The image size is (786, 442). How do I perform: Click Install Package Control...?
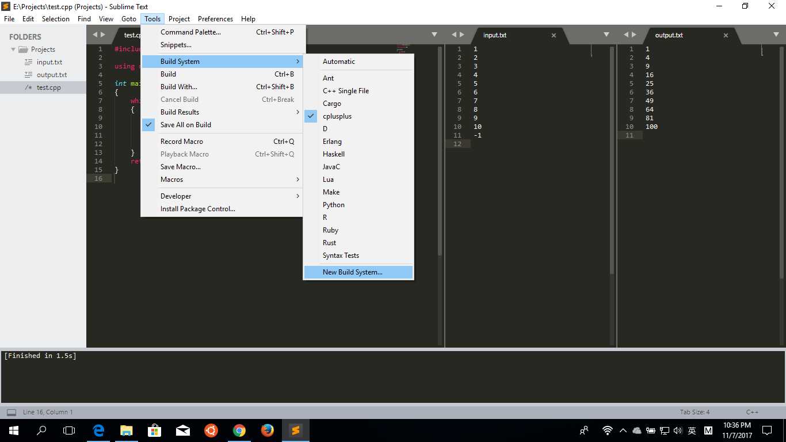222,209
